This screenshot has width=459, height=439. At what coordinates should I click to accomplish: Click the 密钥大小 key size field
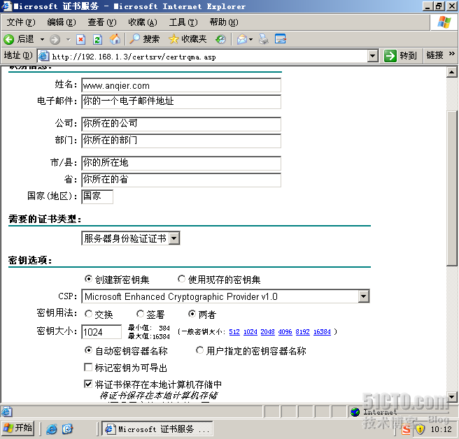click(101, 331)
